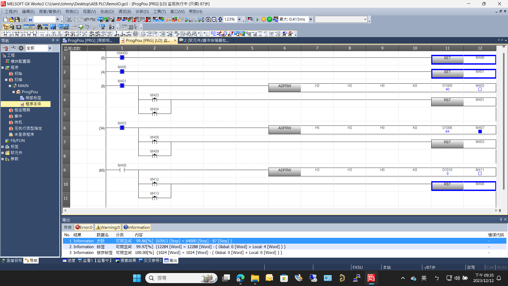Click the Open project folder icon
508x286 pixels.
click(x=11, y=19)
